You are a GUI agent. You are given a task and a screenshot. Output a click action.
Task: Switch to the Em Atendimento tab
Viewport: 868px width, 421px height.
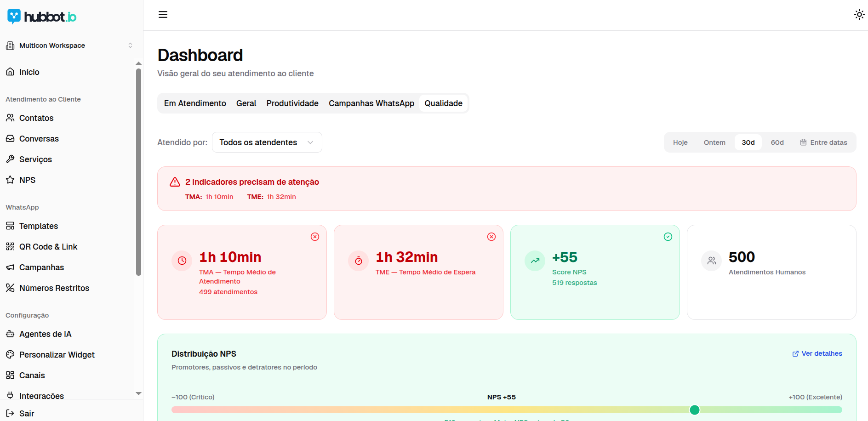pyautogui.click(x=195, y=103)
